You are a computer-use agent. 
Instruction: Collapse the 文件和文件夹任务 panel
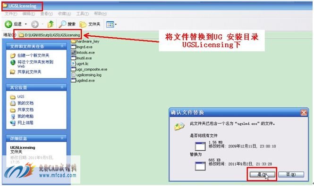point(62,46)
